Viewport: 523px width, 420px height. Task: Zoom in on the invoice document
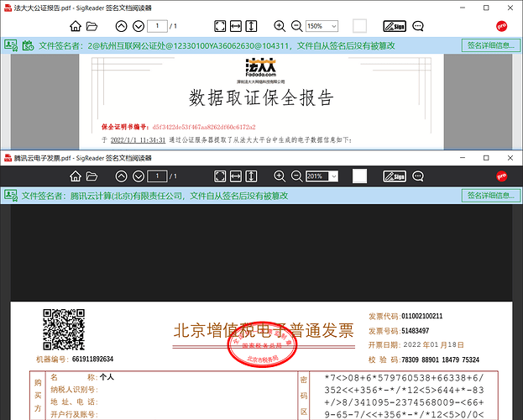(280, 176)
